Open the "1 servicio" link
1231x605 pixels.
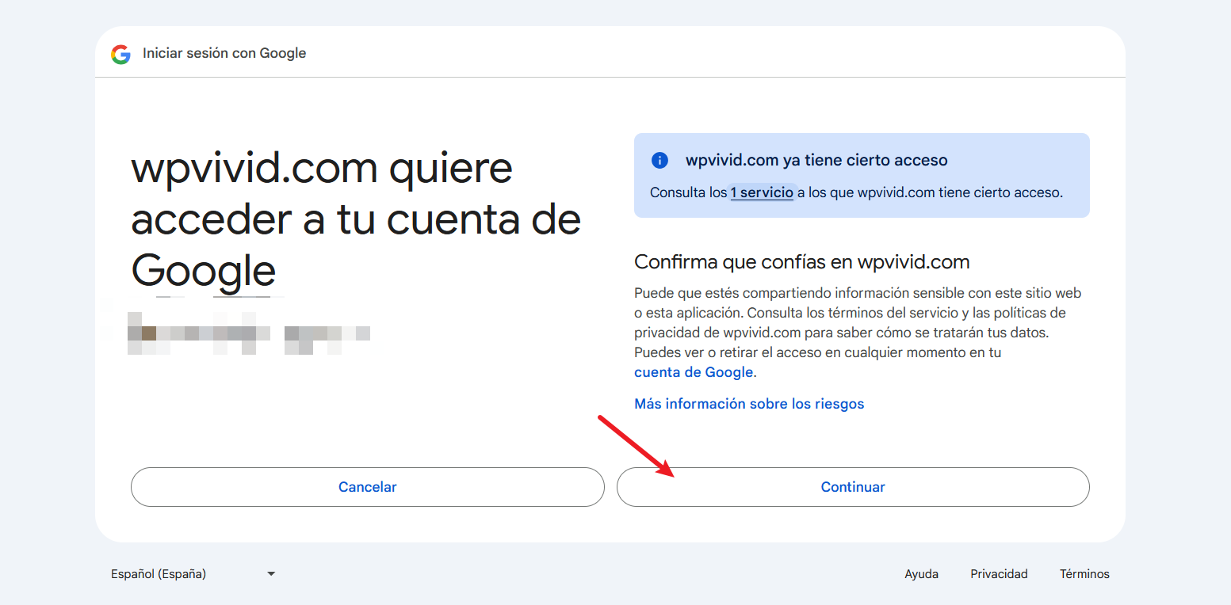click(x=761, y=192)
